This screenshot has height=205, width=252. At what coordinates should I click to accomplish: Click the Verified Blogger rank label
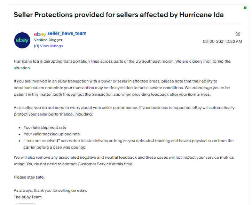tap(48, 40)
